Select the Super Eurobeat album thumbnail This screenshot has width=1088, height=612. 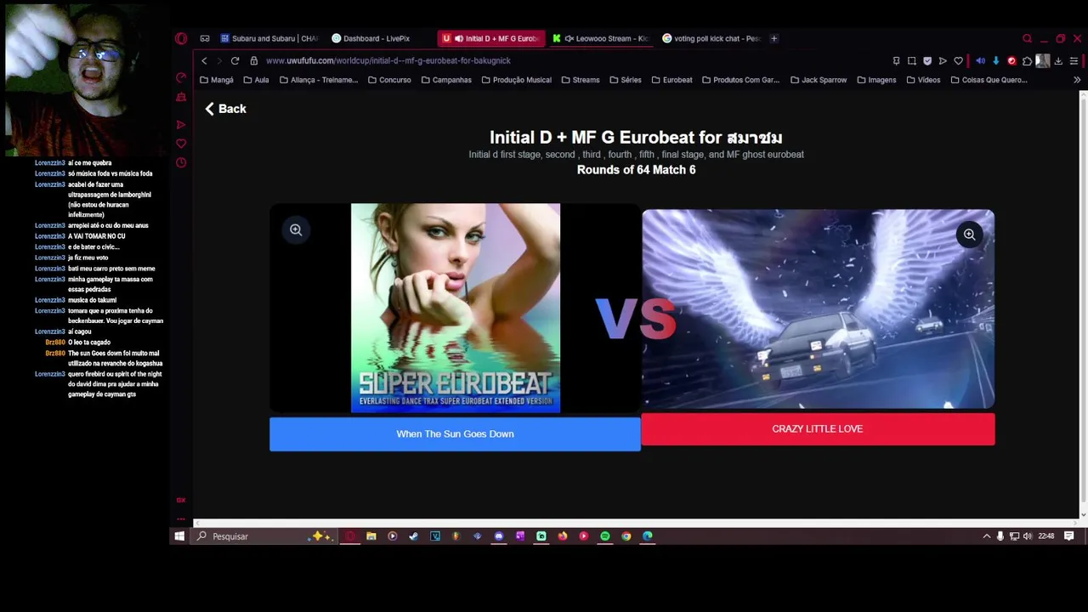tap(456, 308)
